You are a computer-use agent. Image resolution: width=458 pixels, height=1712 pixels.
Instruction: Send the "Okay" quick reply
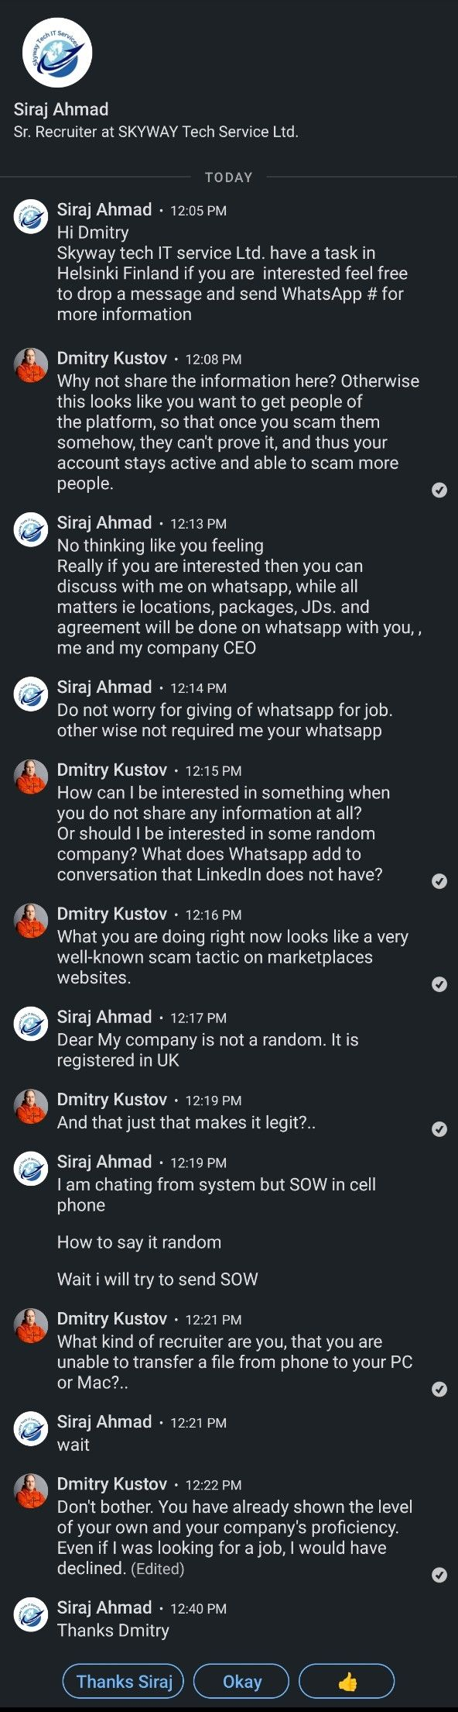241,1682
